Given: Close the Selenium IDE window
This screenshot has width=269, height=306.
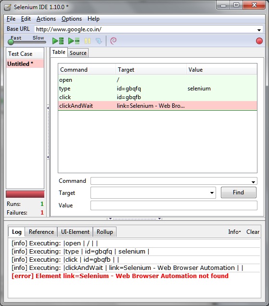Looking at the screenshot, I should [254, 5].
